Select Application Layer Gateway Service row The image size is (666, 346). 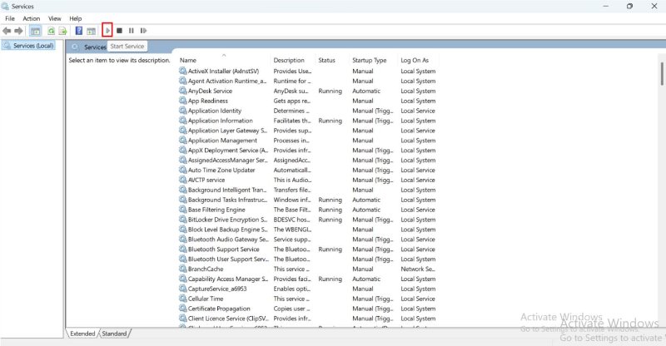[309, 131]
